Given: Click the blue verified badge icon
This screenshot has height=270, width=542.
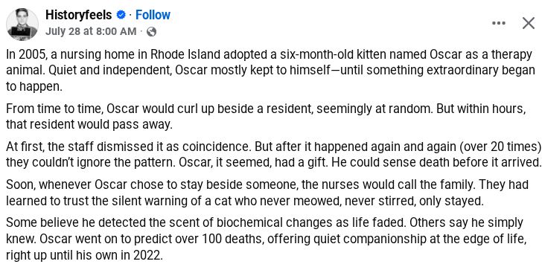Looking at the screenshot, I should pyautogui.click(x=121, y=15).
